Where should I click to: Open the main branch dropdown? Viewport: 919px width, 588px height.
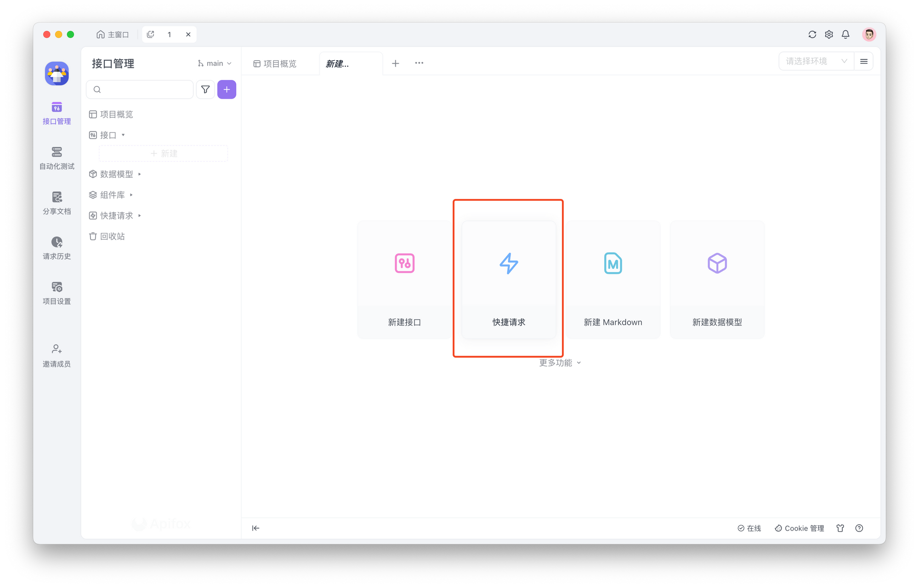(x=215, y=63)
